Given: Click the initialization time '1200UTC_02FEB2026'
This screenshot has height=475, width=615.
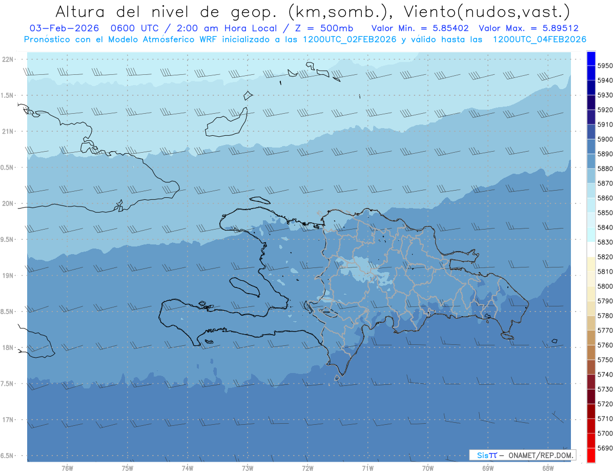Looking at the screenshot, I should [350, 39].
